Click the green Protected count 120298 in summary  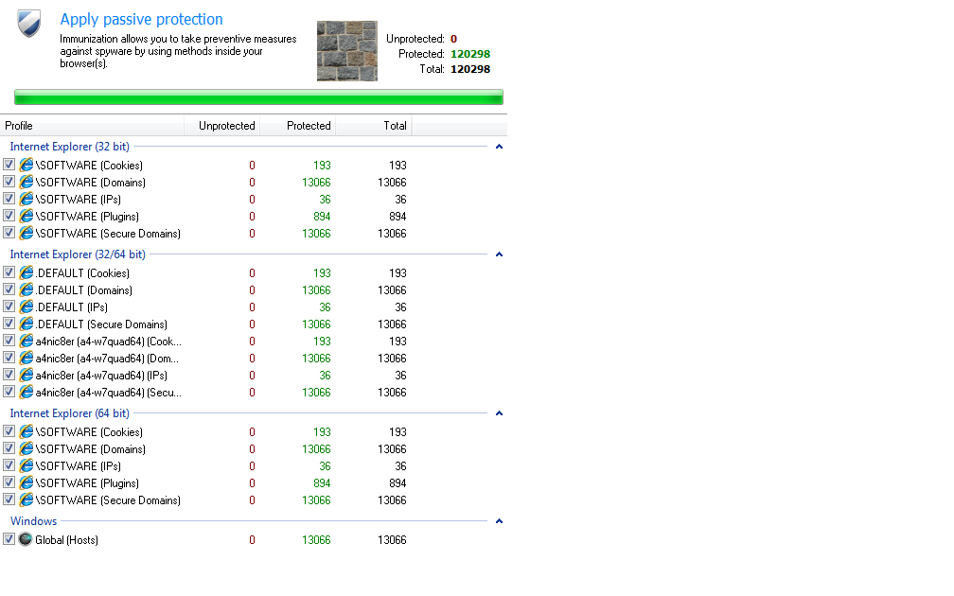[x=470, y=54]
